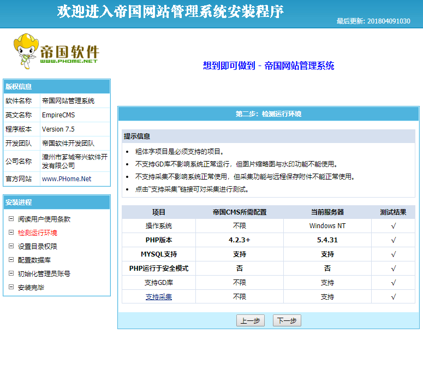This screenshot has height=387, width=423.
Task: Click the checkmark in the 操作系统 row
Action: click(393, 226)
